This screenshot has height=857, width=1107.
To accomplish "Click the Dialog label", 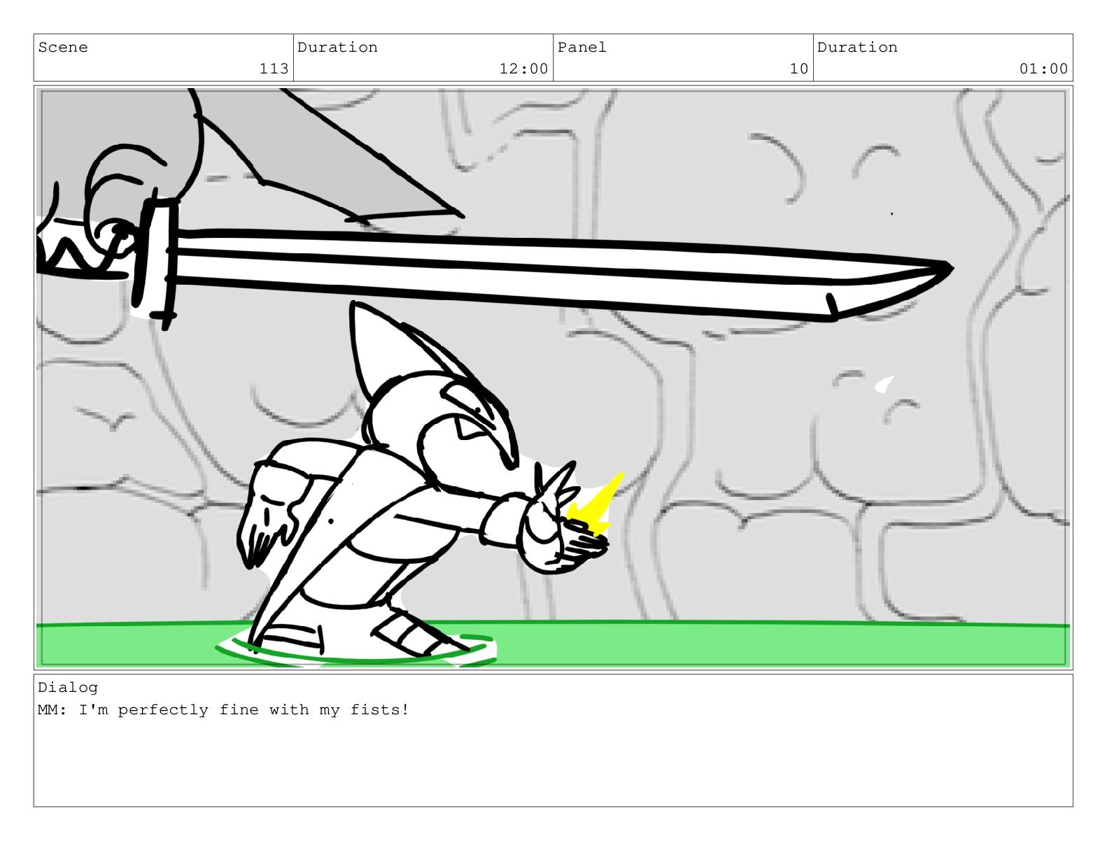I will [68, 687].
